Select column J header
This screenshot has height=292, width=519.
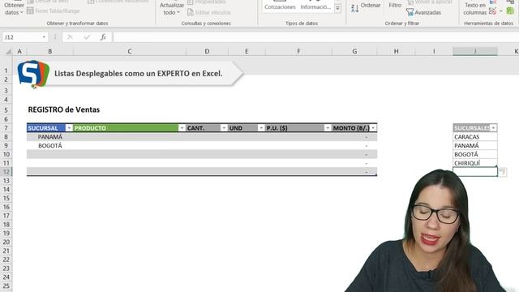pos(475,51)
